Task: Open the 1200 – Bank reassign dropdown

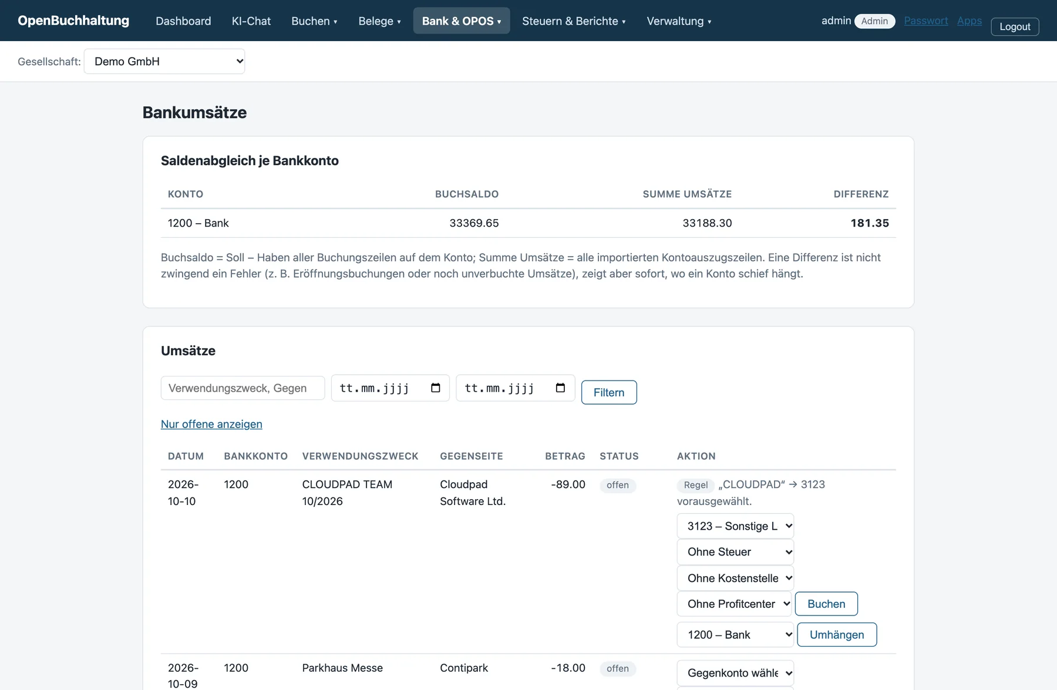Action: pyautogui.click(x=735, y=635)
